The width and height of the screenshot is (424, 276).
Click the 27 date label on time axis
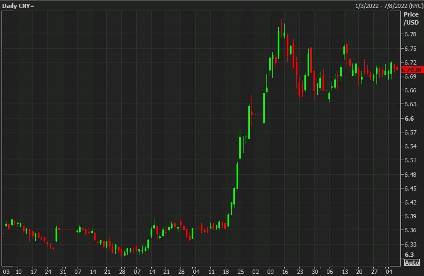click(374, 272)
